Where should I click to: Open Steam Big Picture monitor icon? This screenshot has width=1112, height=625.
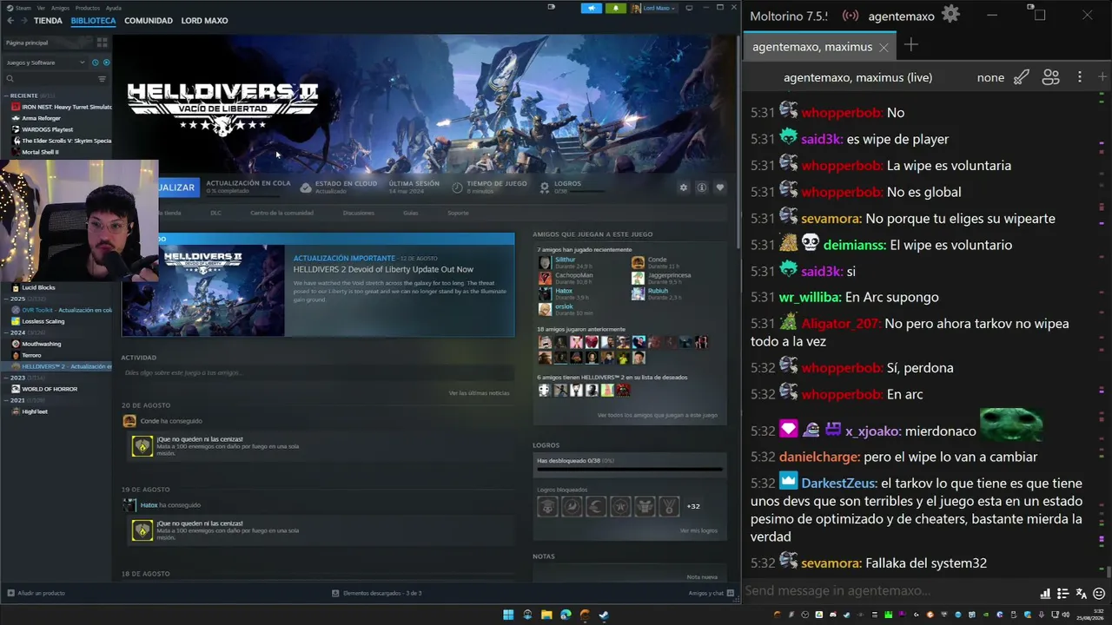coord(689,8)
